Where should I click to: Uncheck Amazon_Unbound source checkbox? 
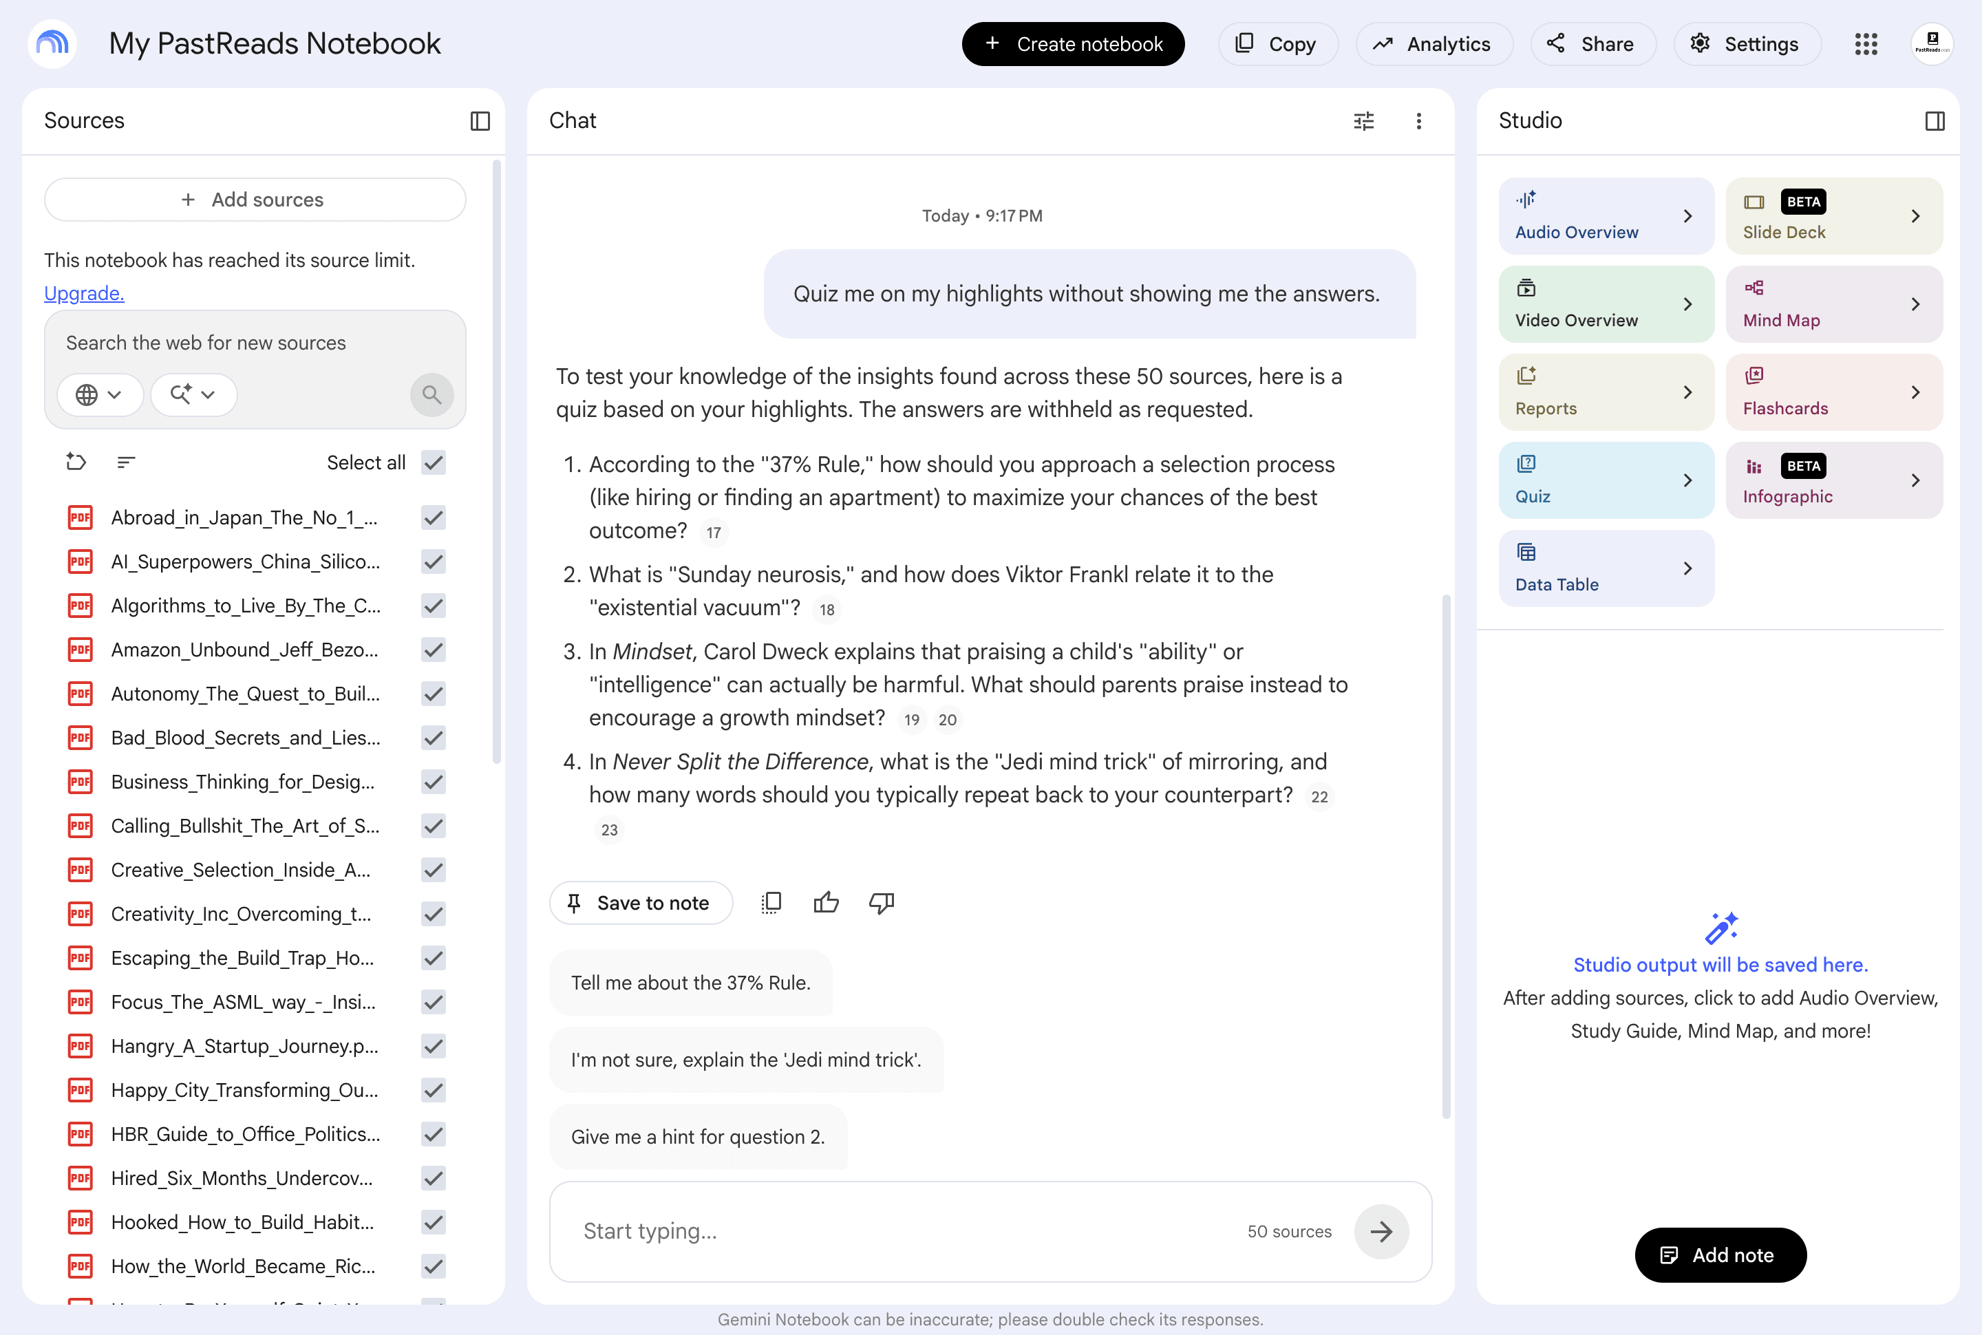[x=434, y=650]
